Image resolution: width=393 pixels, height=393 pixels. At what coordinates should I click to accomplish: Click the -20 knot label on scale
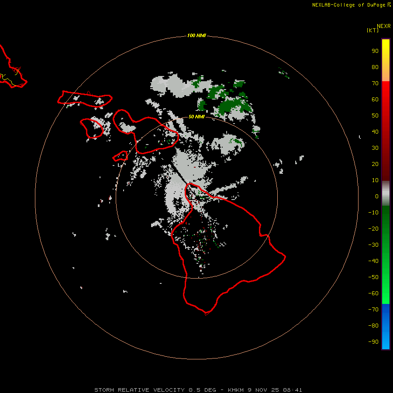tap(373, 228)
